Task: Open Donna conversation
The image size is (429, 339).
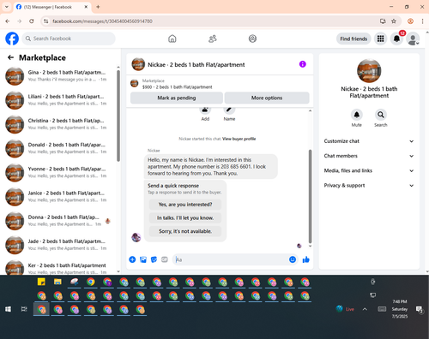Action: point(58,221)
